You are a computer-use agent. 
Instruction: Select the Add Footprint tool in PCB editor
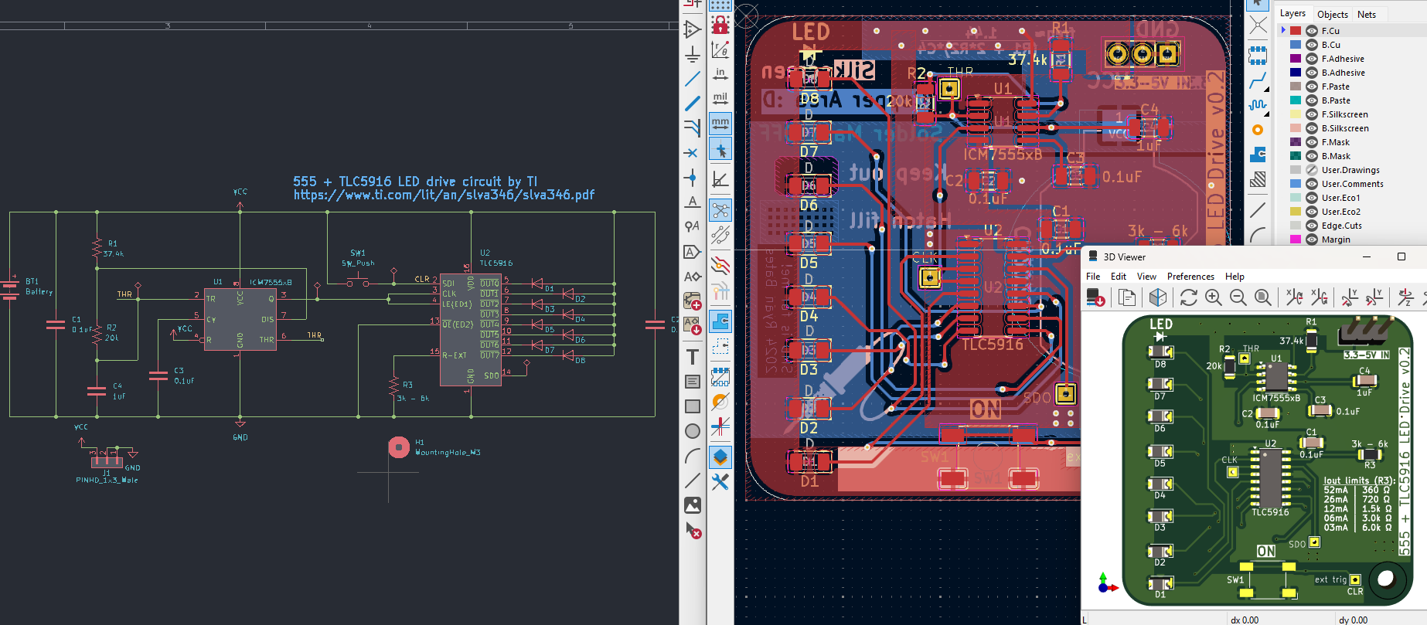(x=1258, y=56)
